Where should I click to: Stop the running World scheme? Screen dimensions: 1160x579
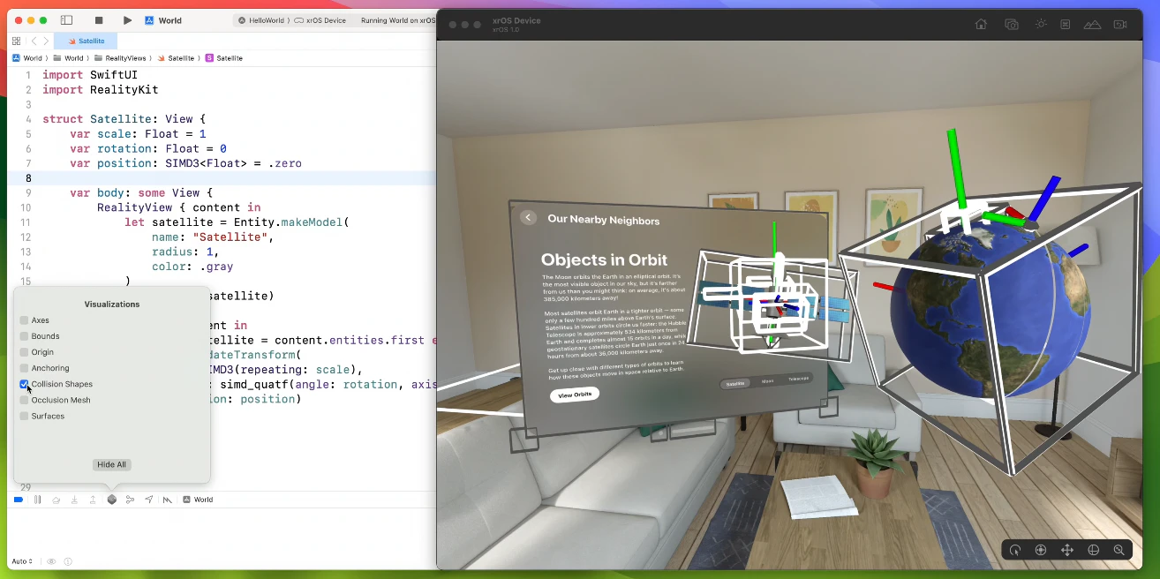pos(99,20)
